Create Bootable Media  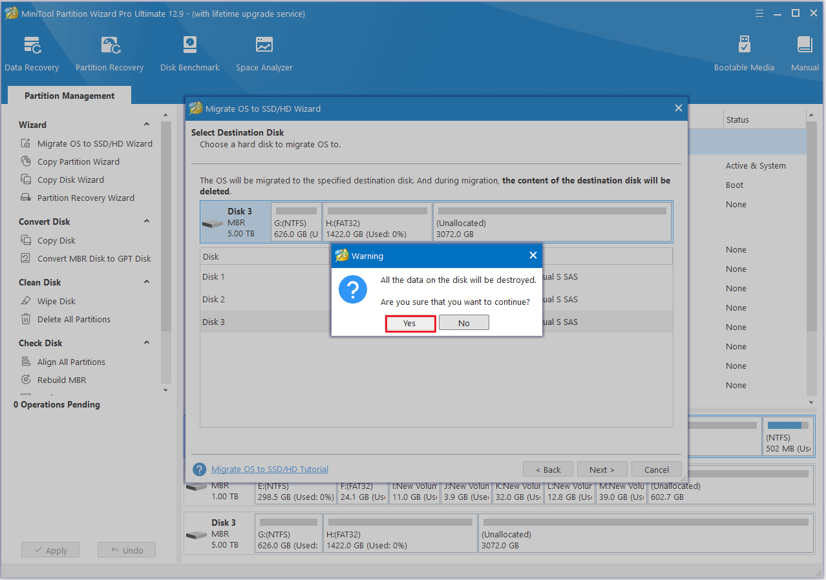pyautogui.click(x=744, y=54)
